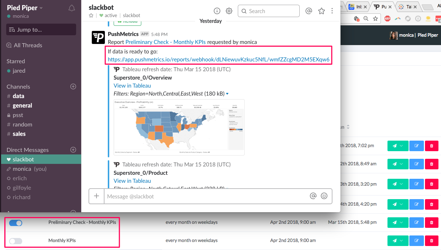Open the emoji picker in message box
This screenshot has width=441, height=250.
[x=324, y=196]
